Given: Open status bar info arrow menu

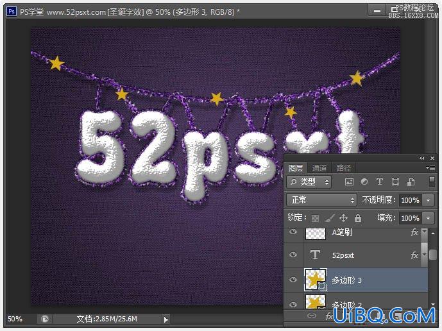Looking at the screenshot, I should click(x=166, y=319).
